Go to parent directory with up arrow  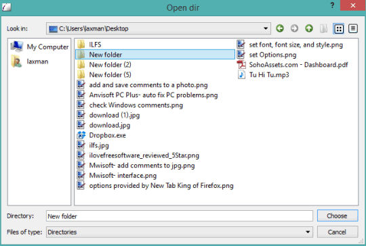click(x=309, y=28)
